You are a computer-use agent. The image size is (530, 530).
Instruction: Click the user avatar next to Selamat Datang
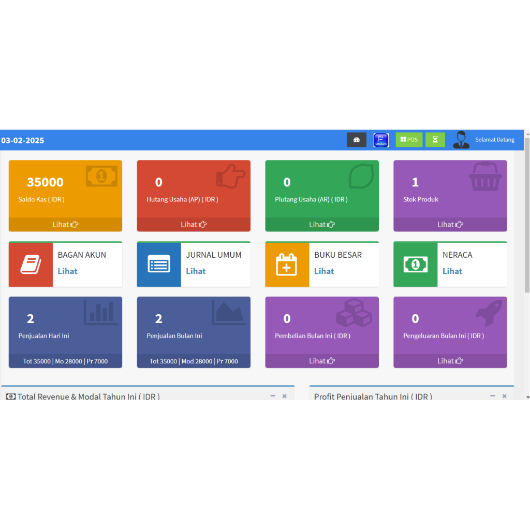[461, 139]
